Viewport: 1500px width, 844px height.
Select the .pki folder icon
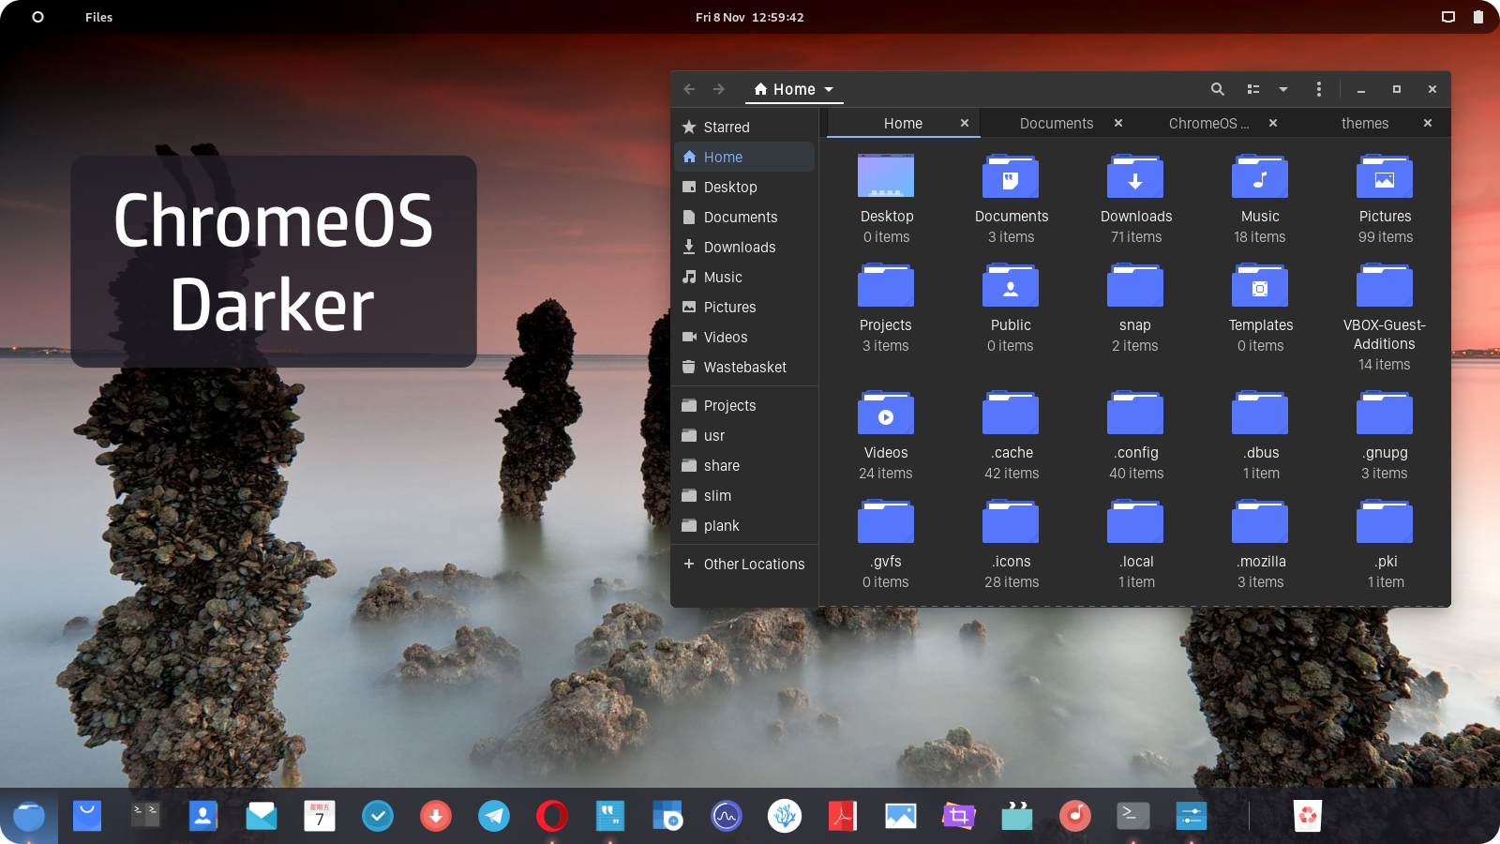[1385, 521]
